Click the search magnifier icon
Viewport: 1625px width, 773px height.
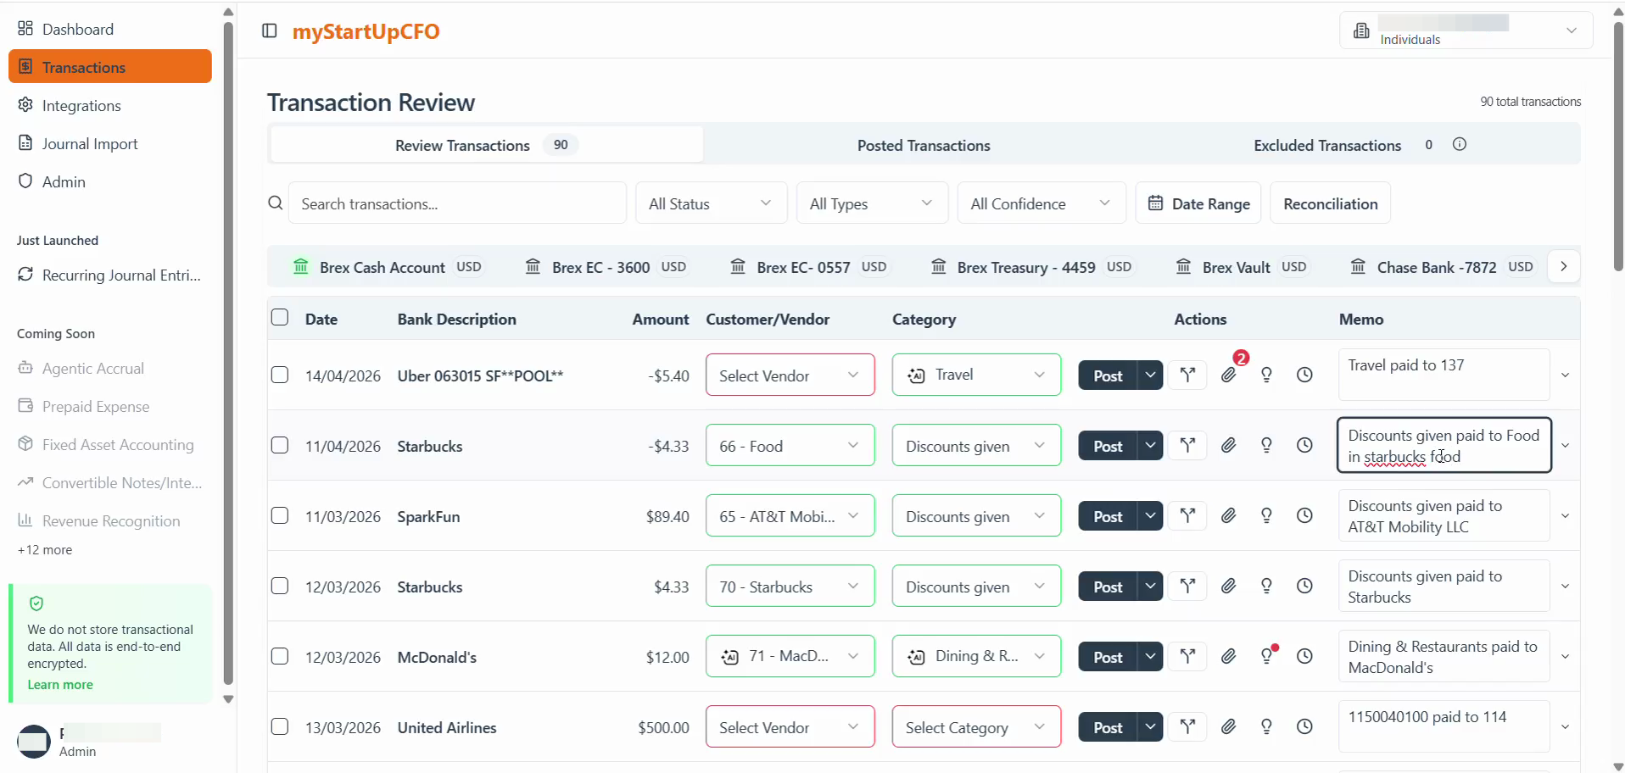276,203
